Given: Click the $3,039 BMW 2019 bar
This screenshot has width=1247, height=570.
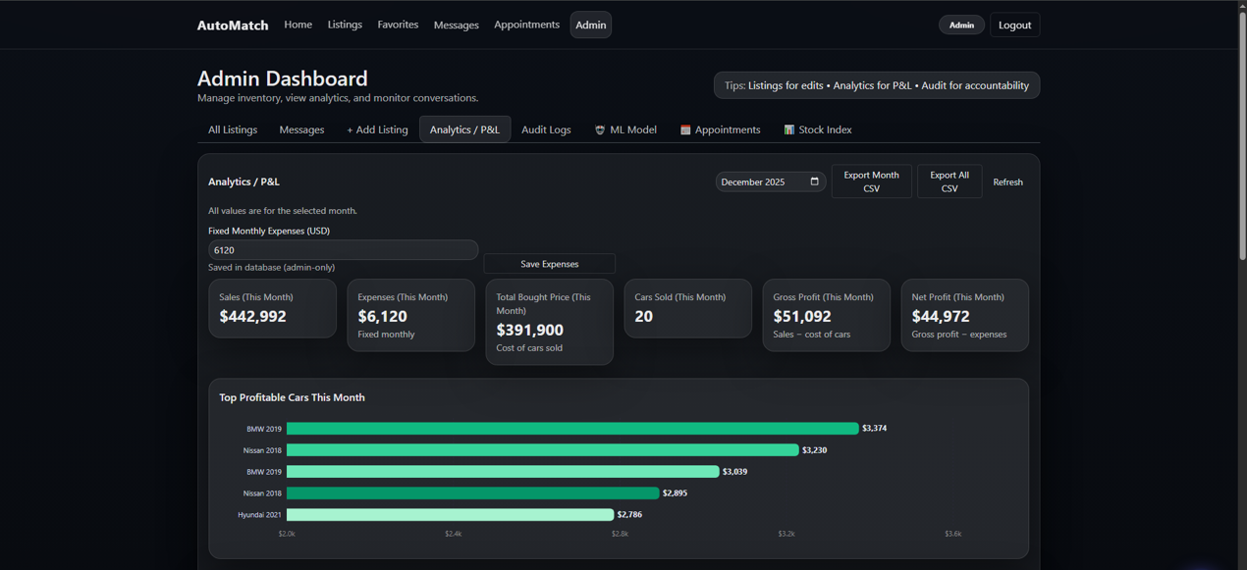Looking at the screenshot, I should [503, 472].
